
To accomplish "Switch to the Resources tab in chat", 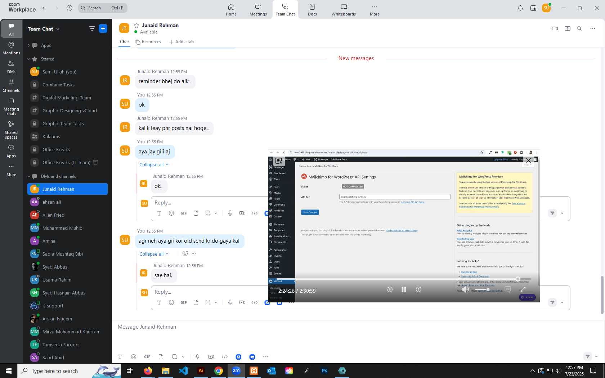I will [148, 42].
